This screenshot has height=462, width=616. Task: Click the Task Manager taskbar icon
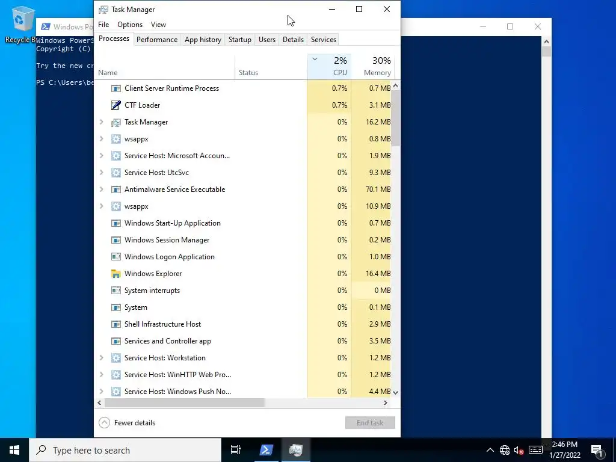[x=295, y=450]
